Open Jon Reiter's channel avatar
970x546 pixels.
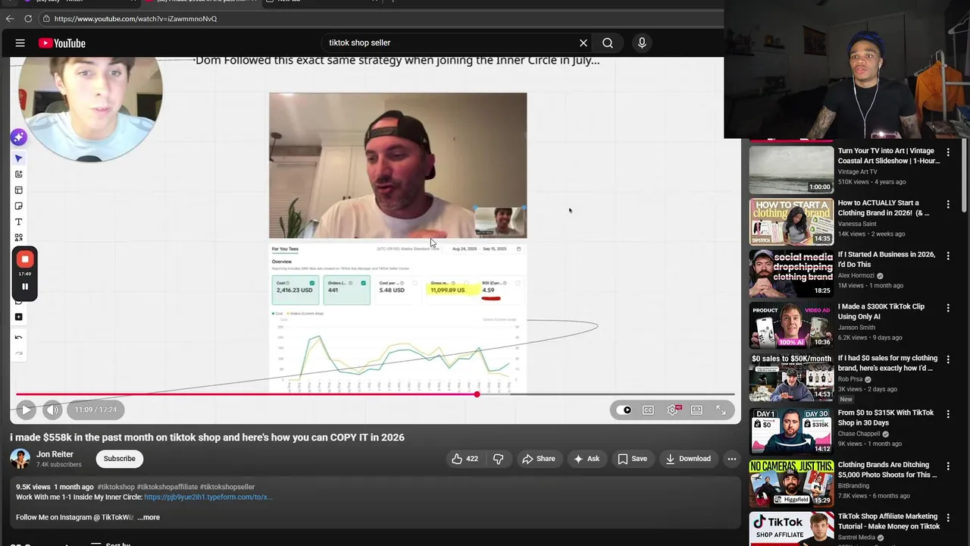point(20,459)
